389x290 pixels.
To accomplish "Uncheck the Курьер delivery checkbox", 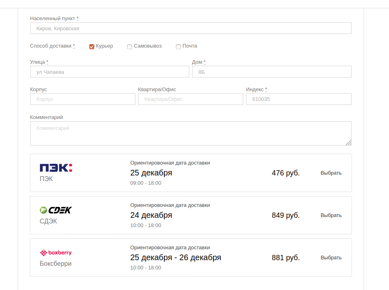I will pos(92,46).
